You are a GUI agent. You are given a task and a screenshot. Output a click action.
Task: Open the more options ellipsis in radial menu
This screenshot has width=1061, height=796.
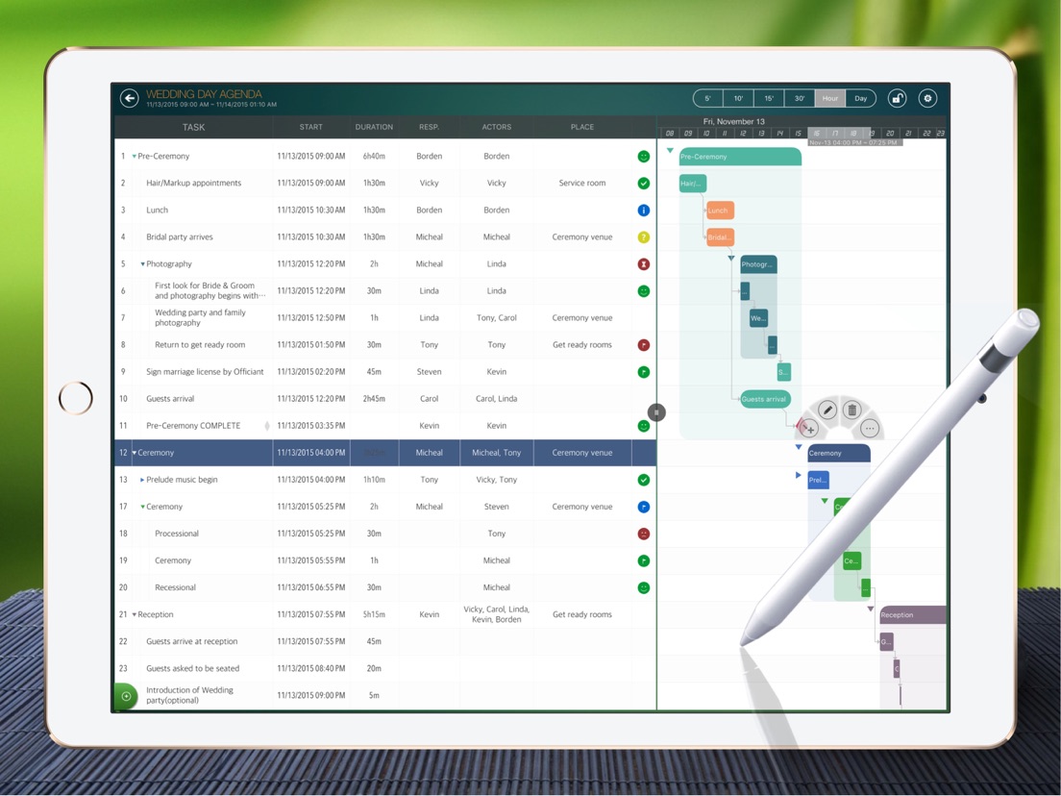(x=870, y=429)
